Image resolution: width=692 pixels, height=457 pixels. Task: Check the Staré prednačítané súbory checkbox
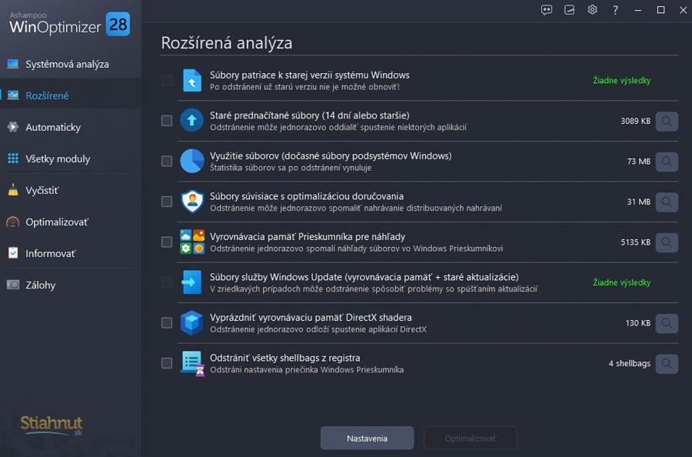[167, 121]
